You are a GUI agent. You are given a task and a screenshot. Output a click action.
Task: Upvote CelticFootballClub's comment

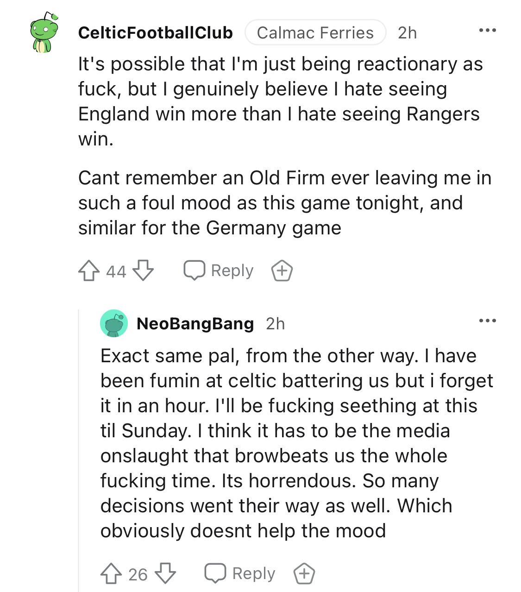[x=88, y=271]
